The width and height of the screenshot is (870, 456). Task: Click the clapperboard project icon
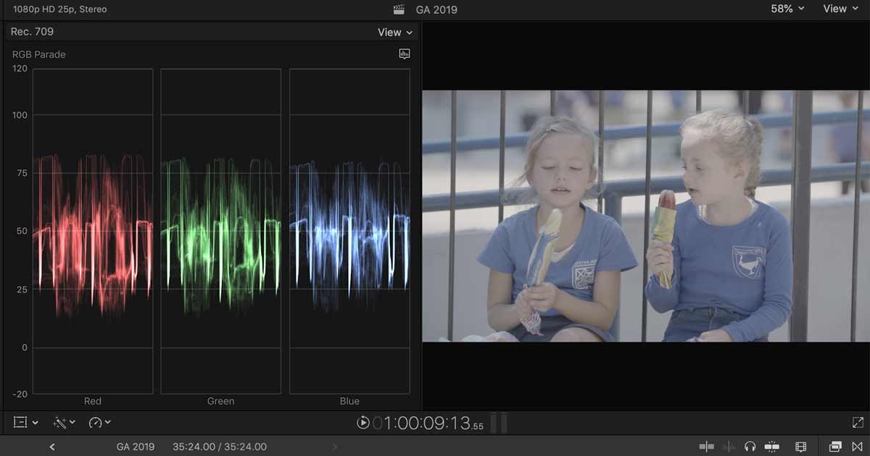click(x=399, y=9)
